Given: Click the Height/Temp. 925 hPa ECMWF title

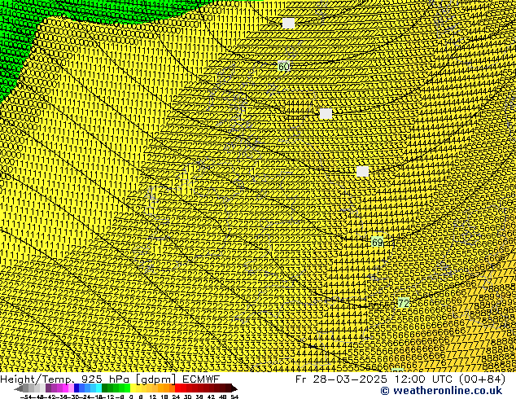Looking at the screenshot, I should pos(110,379).
